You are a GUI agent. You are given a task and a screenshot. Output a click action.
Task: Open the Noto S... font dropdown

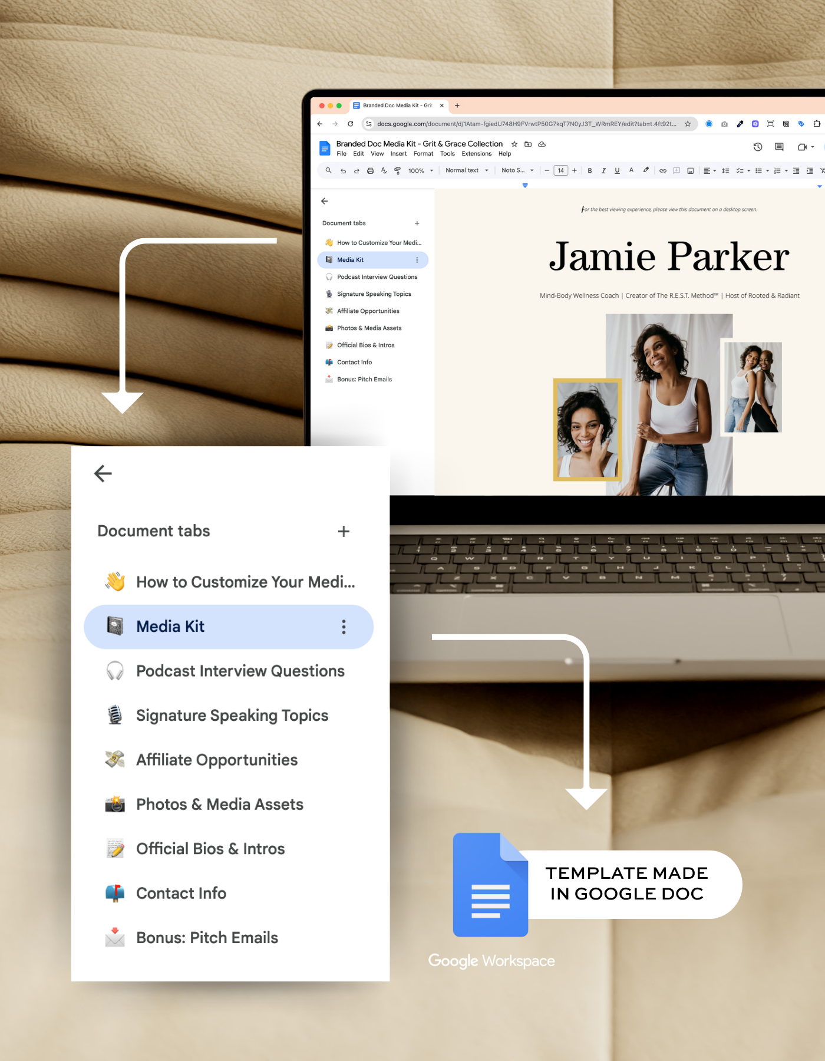(x=517, y=170)
